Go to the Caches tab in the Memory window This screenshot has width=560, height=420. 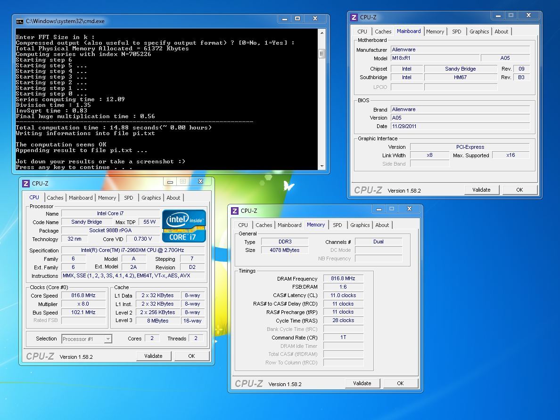pyautogui.click(x=264, y=225)
